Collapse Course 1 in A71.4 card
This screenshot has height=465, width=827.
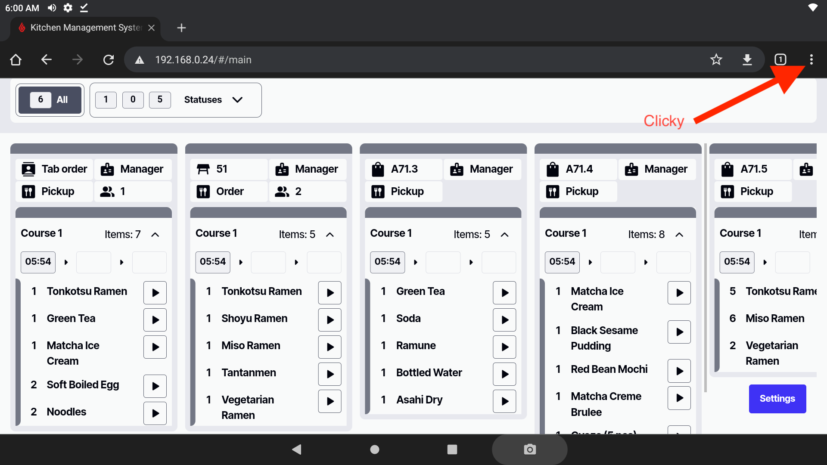click(679, 235)
